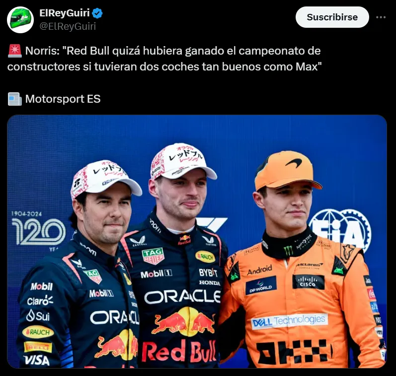Screen dimensions: 396x376
Task: Open the @ElReyGuiri handle link
Action: point(68,26)
